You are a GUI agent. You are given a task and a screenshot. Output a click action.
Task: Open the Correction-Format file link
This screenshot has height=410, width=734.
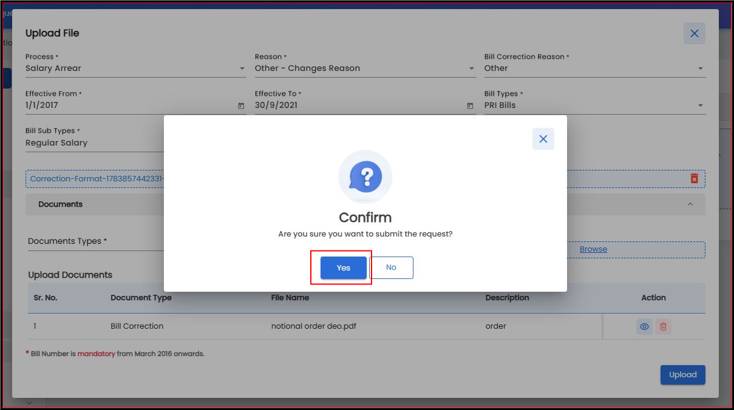pyautogui.click(x=97, y=179)
